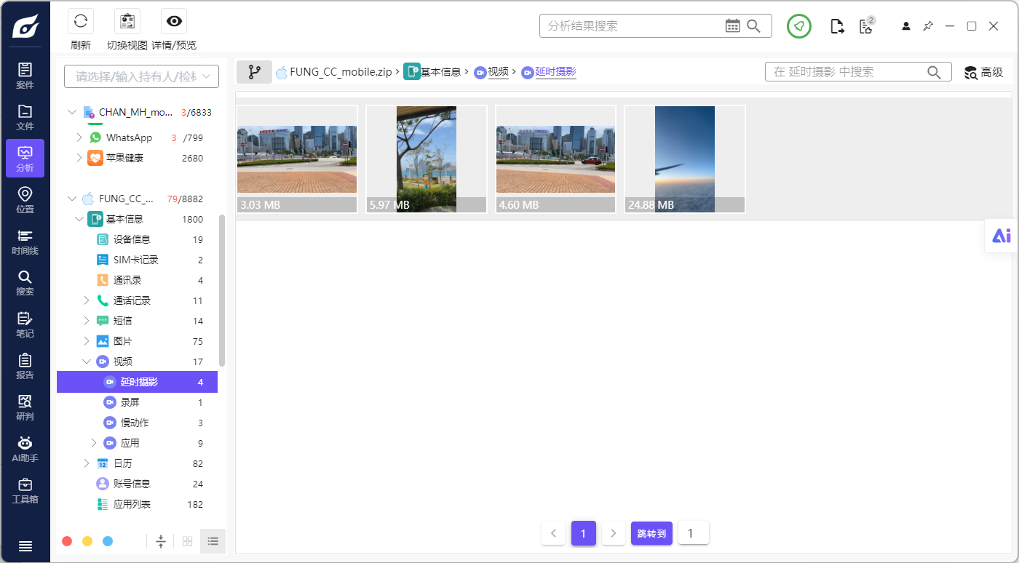
Task: Click the 跳转到 jump-to button
Action: tap(651, 533)
